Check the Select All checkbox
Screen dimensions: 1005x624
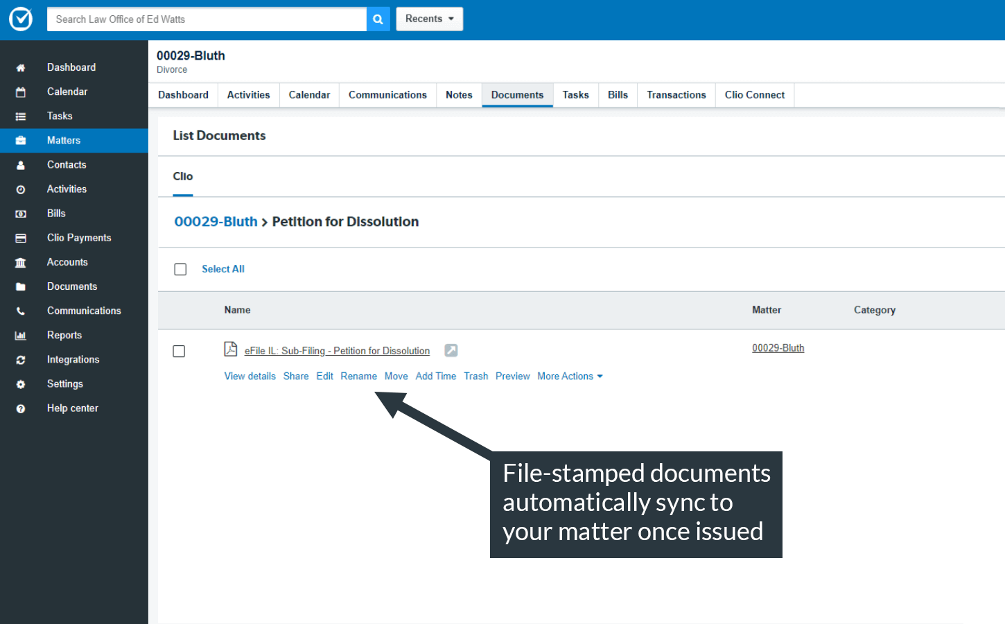(180, 270)
